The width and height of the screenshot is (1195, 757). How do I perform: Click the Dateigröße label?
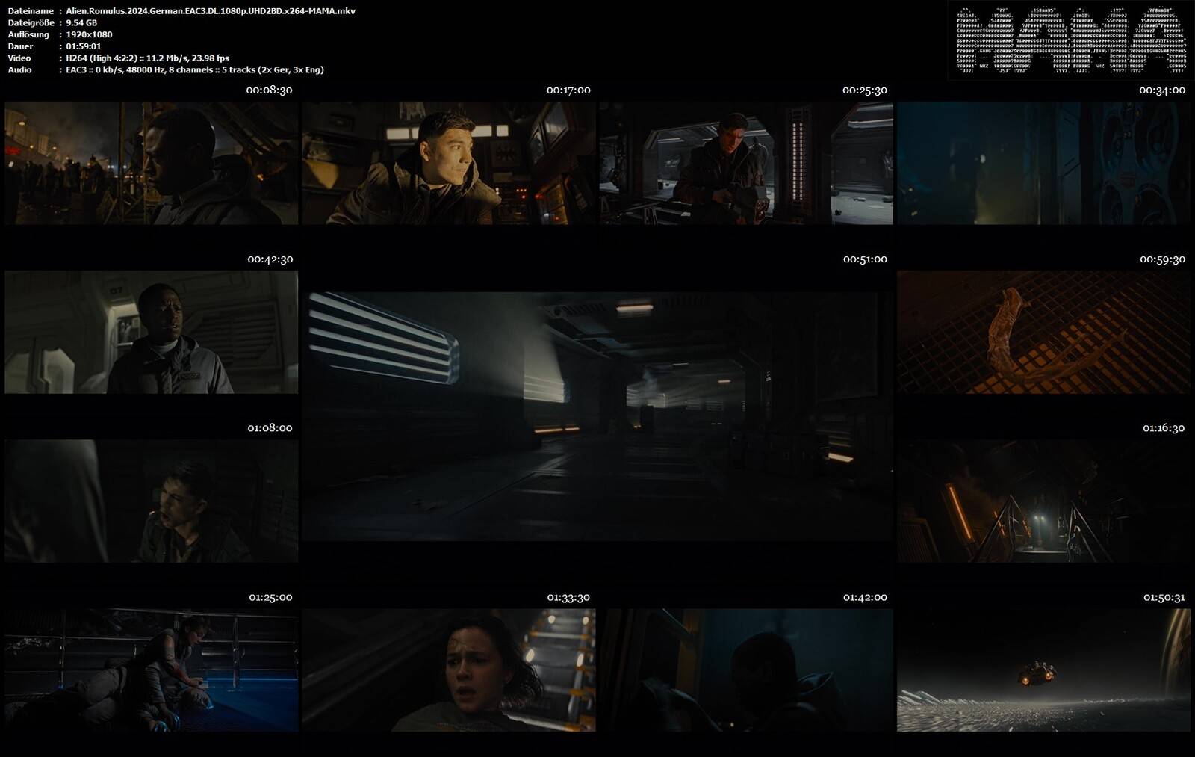[x=31, y=23]
